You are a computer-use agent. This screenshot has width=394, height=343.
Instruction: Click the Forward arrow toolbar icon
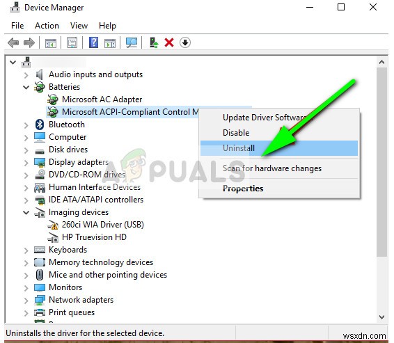[x=29, y=42]
